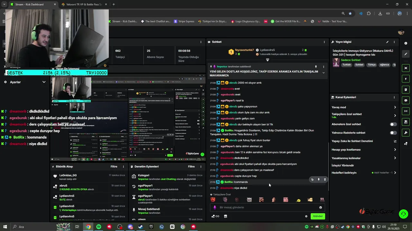
Task: Bookmark page with star icon
Action: 350,13
